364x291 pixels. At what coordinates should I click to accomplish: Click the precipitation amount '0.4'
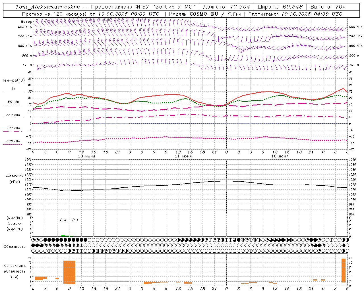click(x=63, y=220)
